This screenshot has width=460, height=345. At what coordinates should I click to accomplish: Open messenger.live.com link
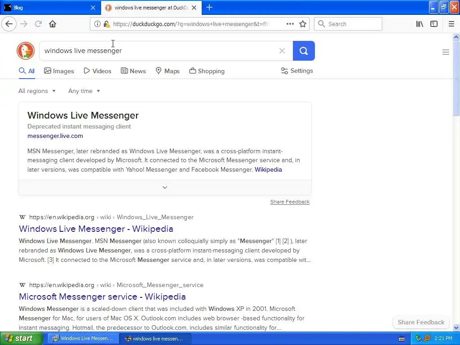click(x=55, y=136)
